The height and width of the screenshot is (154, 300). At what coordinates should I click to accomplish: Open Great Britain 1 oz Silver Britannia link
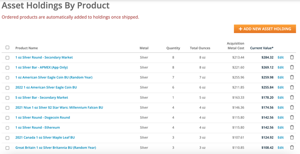coord(56,147)
